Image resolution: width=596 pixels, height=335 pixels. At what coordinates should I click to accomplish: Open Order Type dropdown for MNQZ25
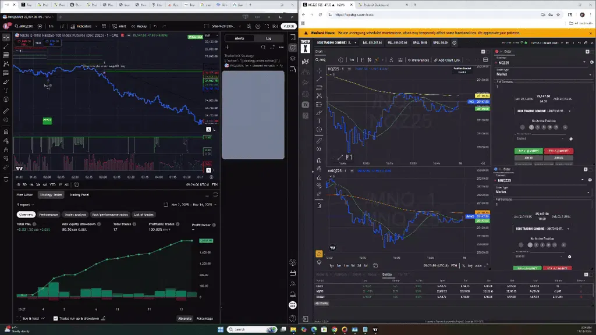click(542, 192)
